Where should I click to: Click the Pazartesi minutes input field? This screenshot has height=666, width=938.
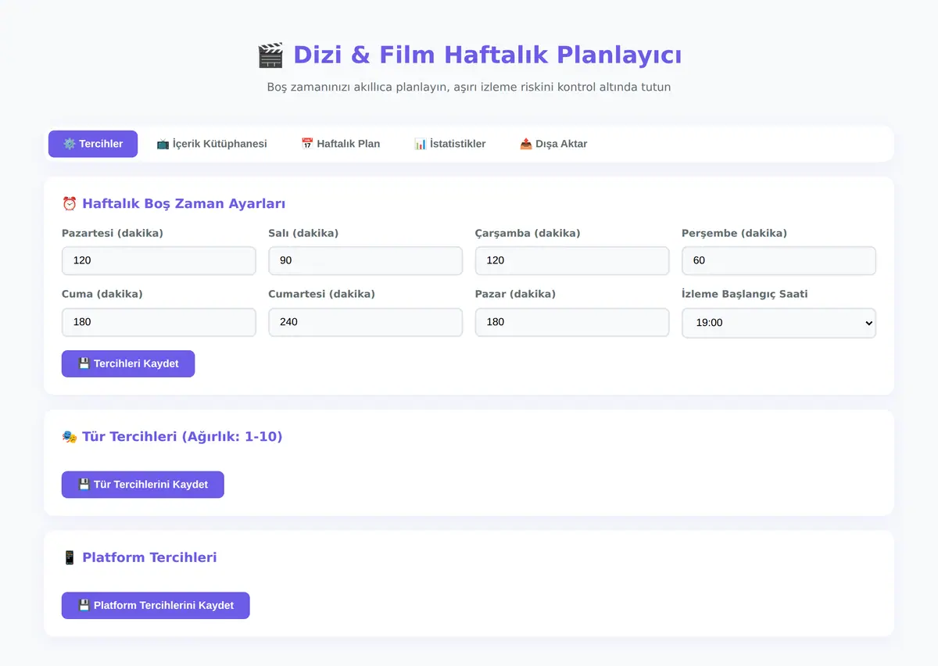click(159, 261)
